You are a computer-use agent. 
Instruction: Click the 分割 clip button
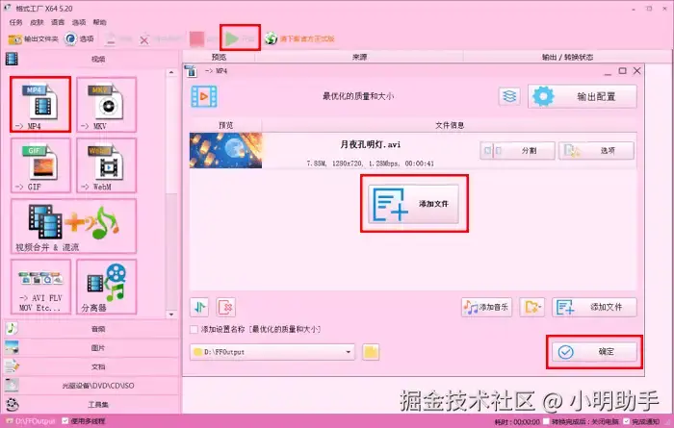coord(517,151)
